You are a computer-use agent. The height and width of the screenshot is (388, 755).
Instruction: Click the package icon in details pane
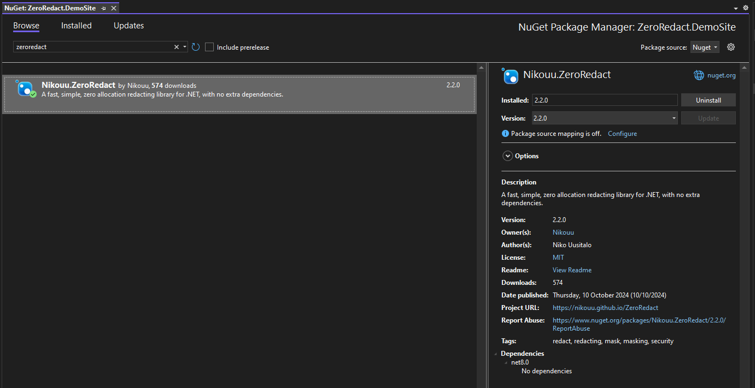[x=510, y=75]
